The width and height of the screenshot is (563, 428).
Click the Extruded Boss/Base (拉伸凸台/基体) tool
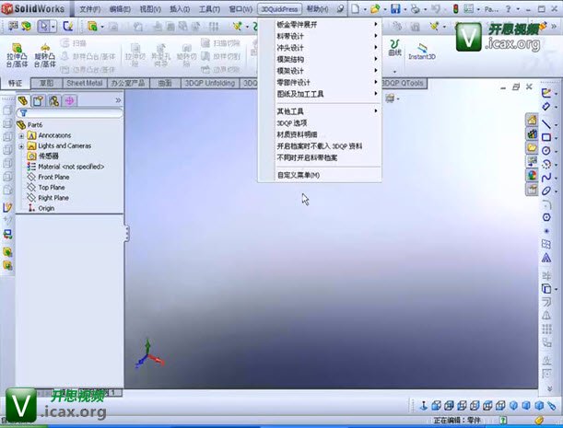point(17,55)
